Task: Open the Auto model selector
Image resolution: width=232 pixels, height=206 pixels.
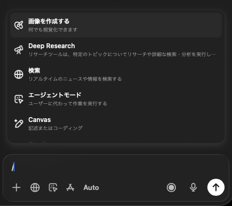Action: 91,188
